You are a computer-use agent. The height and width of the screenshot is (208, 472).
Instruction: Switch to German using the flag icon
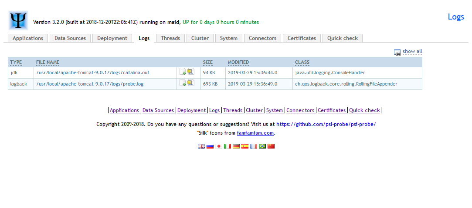point(236,146)
